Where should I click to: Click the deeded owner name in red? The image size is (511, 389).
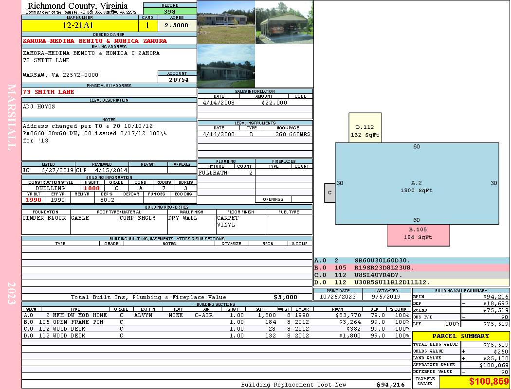(x=95, y=41)
